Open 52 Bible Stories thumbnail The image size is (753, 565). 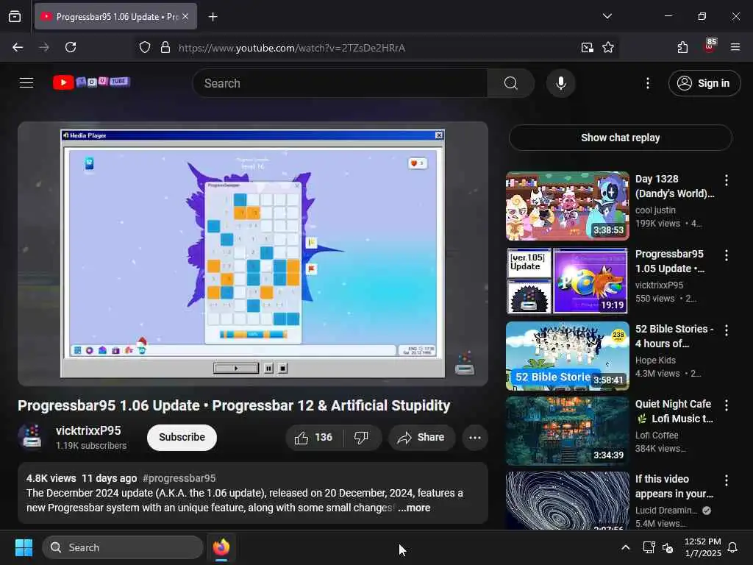coord(567,356)
